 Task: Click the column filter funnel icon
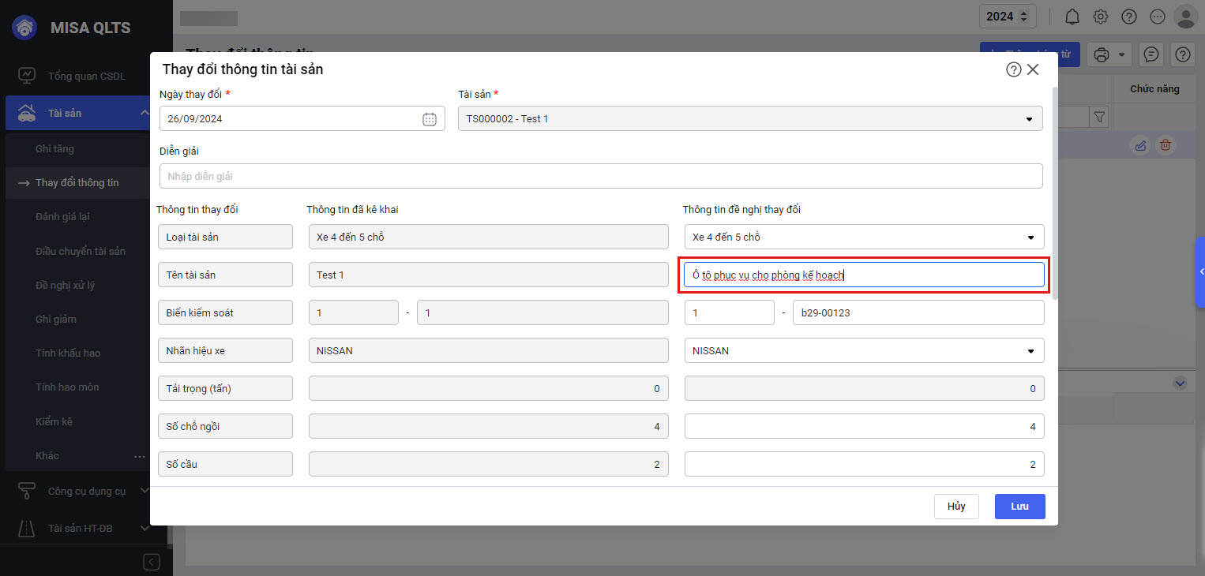pyautogui.click(x=1099, y=118)
